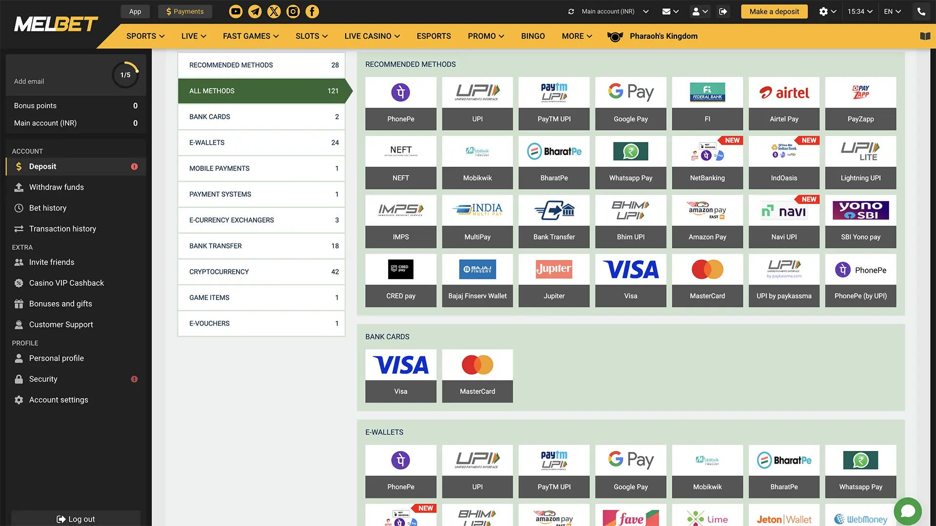Expand the language selector showing EN

coord(893,11)
